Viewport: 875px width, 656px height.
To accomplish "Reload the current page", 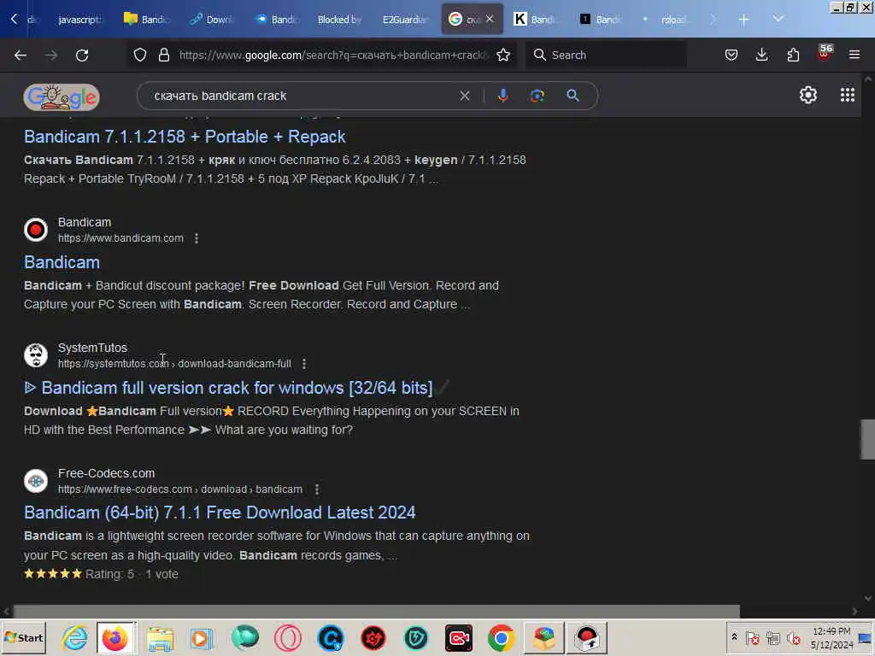I will [82, 55].
